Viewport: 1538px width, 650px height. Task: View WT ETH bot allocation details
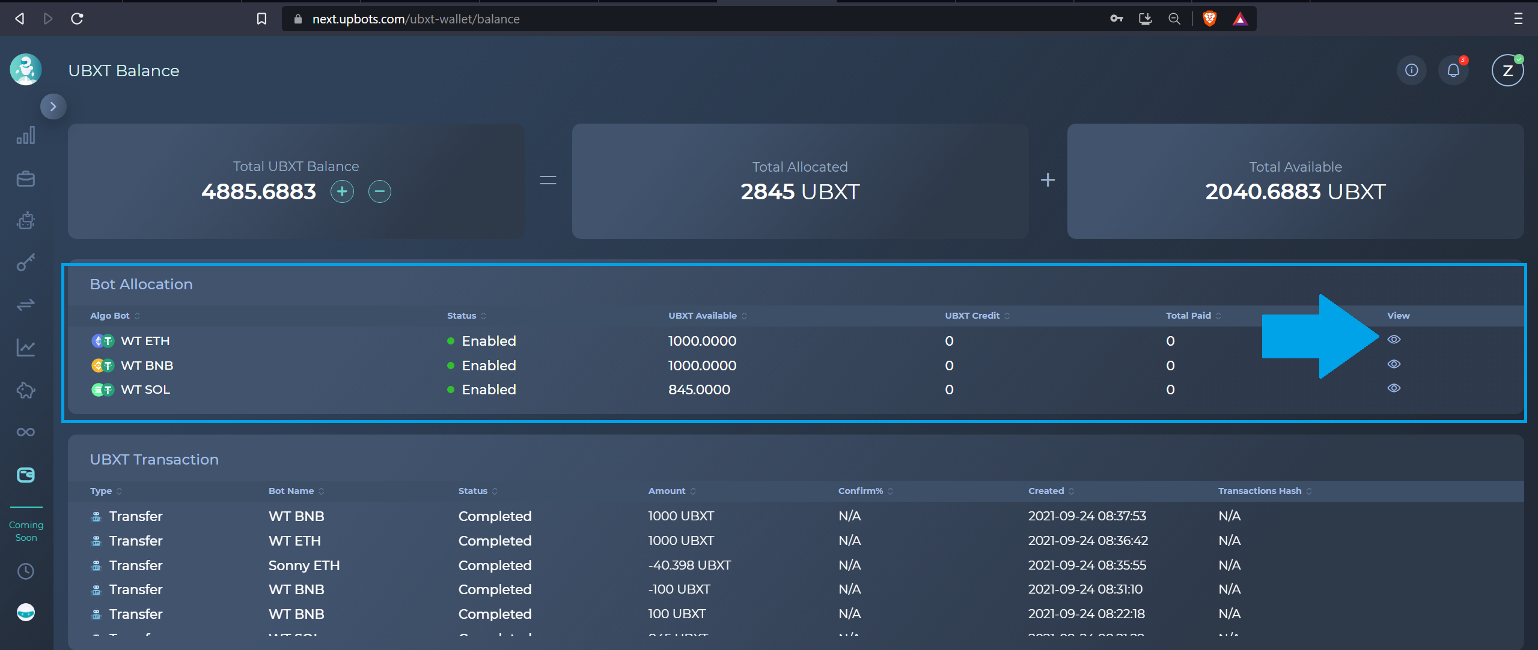pos(1394,340)
